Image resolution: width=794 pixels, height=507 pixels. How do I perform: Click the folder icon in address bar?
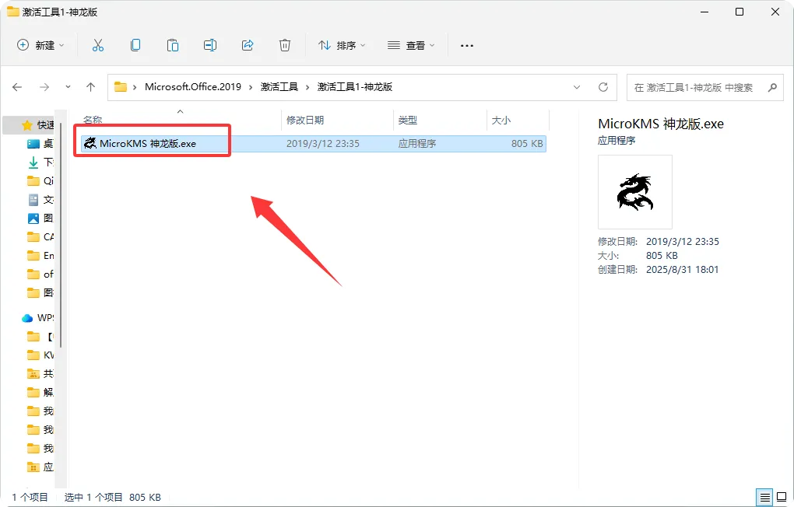121,87
